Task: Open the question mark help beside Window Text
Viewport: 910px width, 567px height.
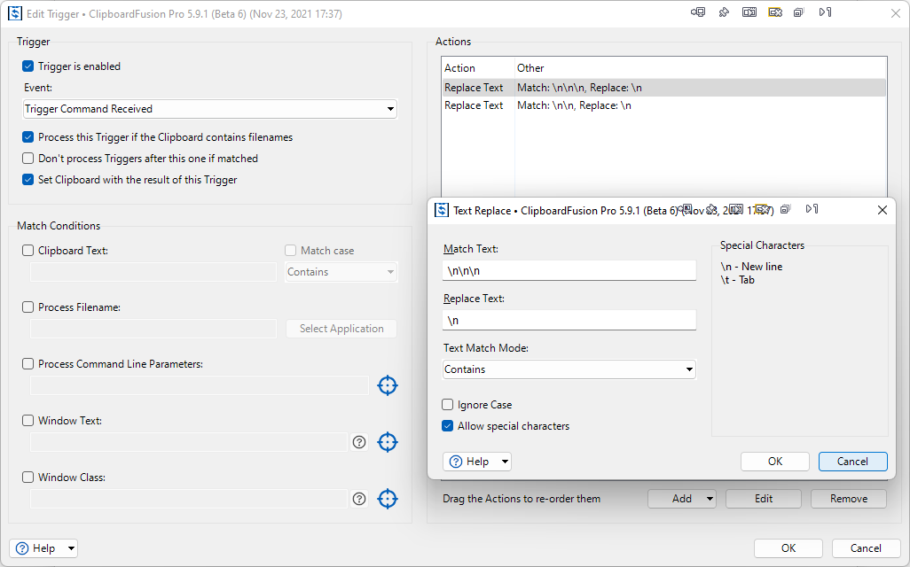Action: (x=359, y=442)
